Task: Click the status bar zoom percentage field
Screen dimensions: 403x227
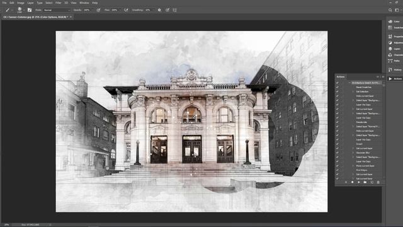Action: [6, 224]
